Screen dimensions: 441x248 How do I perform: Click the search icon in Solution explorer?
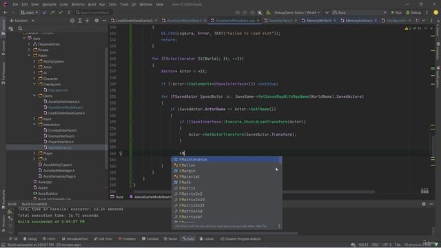tap(20, 28)
